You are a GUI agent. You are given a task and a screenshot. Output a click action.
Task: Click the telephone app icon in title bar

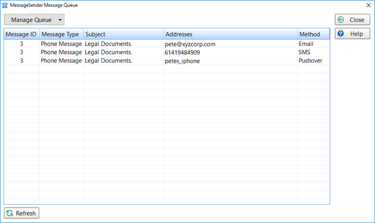tap(5, 5)
